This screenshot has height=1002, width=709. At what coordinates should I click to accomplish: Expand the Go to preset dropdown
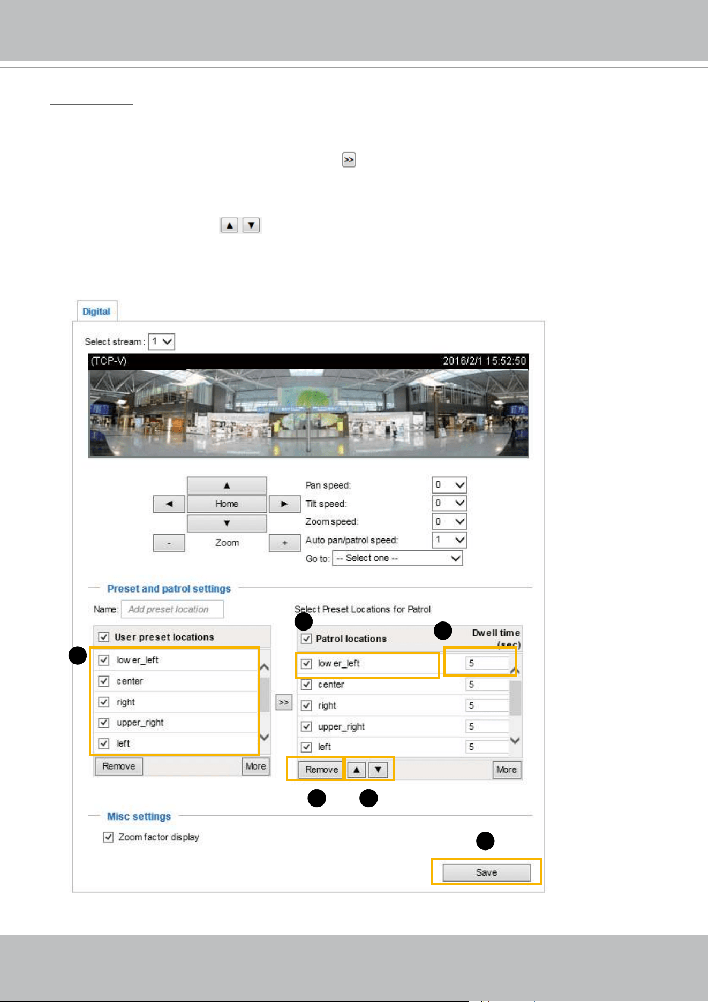(x=397, y=558)
